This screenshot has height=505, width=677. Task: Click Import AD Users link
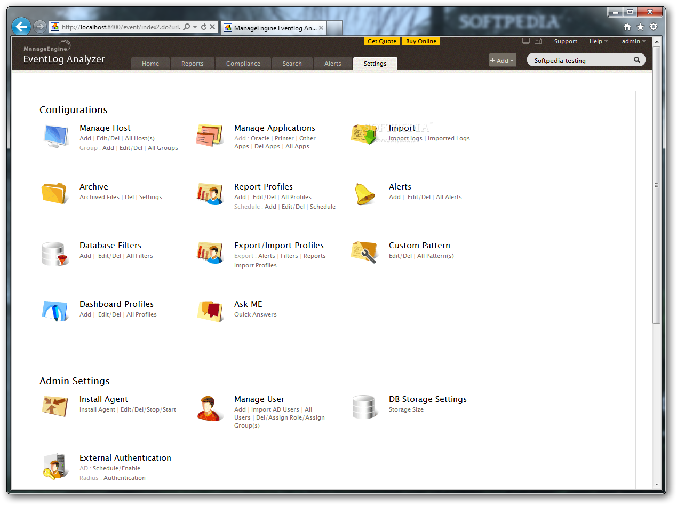tap(275, 409)
